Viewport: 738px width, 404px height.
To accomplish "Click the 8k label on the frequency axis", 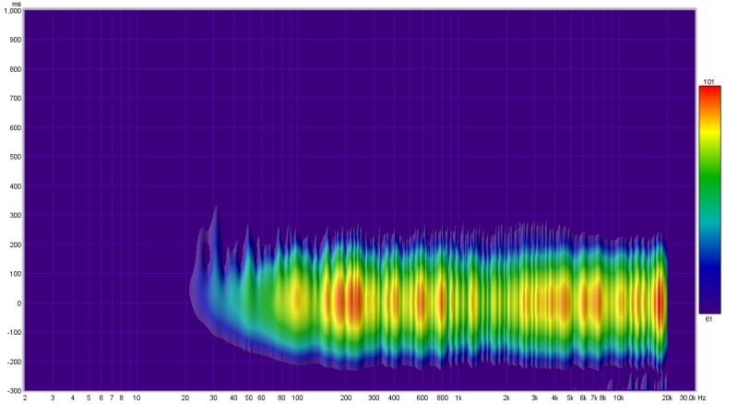I will pyautogui.click(x=603, y=398).
